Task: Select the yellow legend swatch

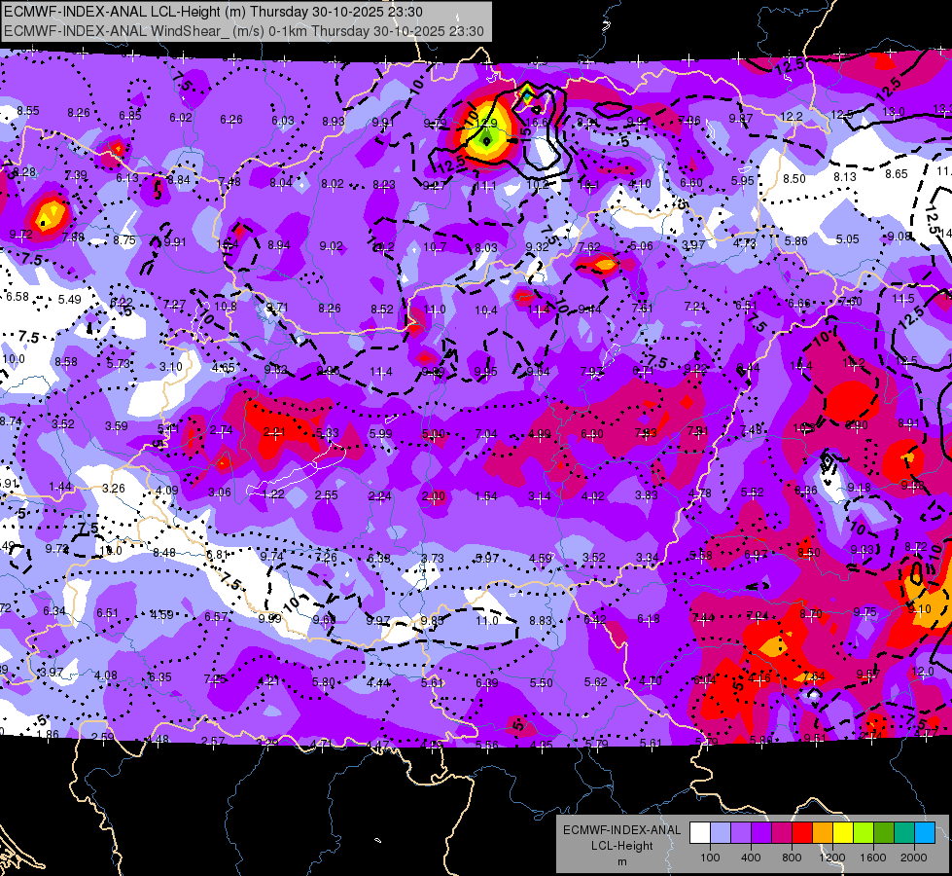Action: [843, 833]
